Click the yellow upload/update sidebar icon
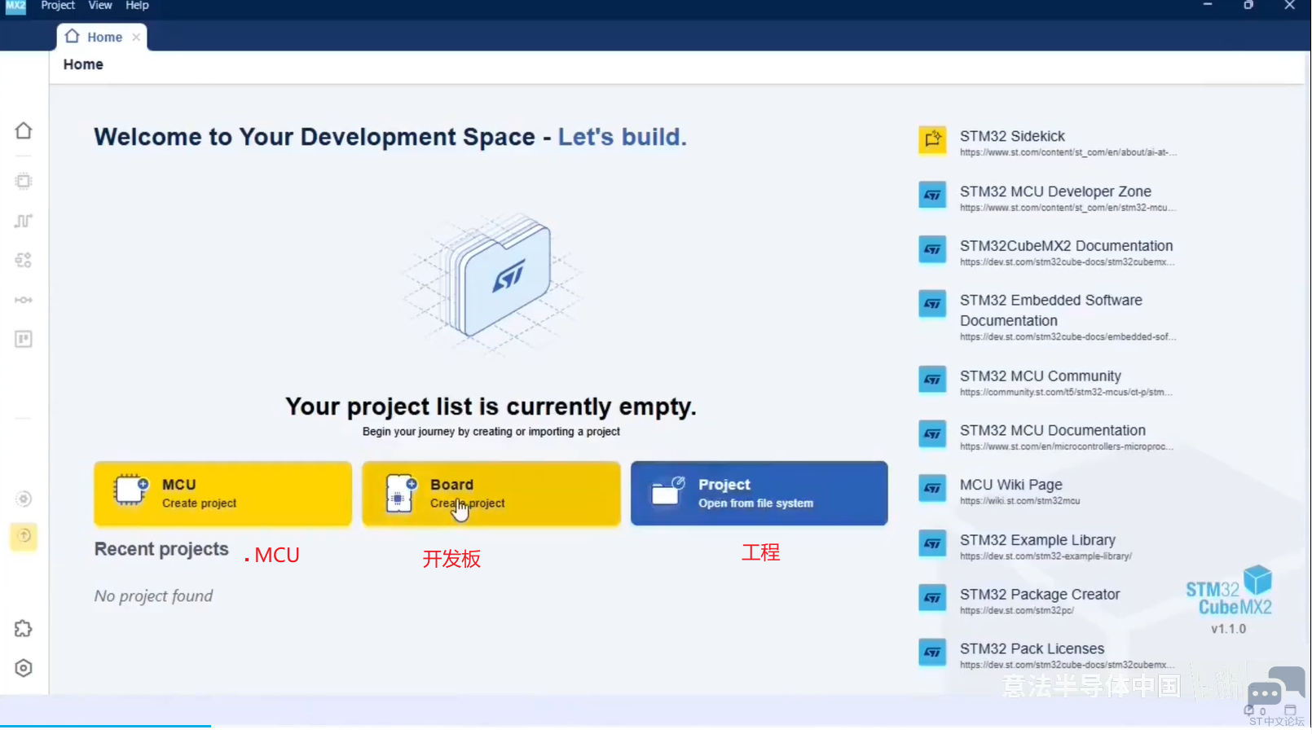This screenshot has height=734, width=1312. [x=24, y=536]
